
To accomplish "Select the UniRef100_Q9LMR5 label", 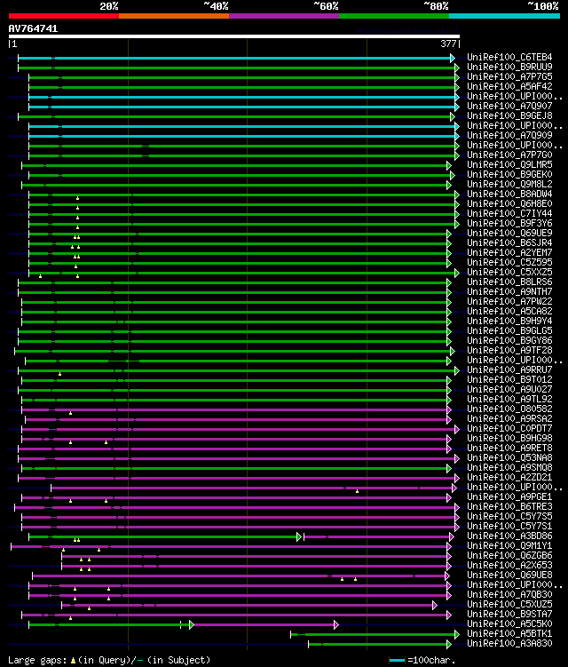I will pos(509,164).
